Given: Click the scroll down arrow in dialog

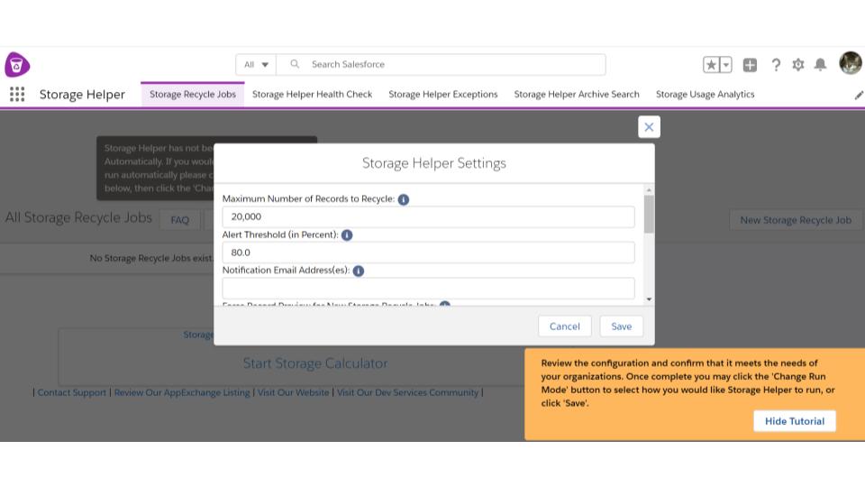Looking at the screenshot, I should tap(649, 299).
